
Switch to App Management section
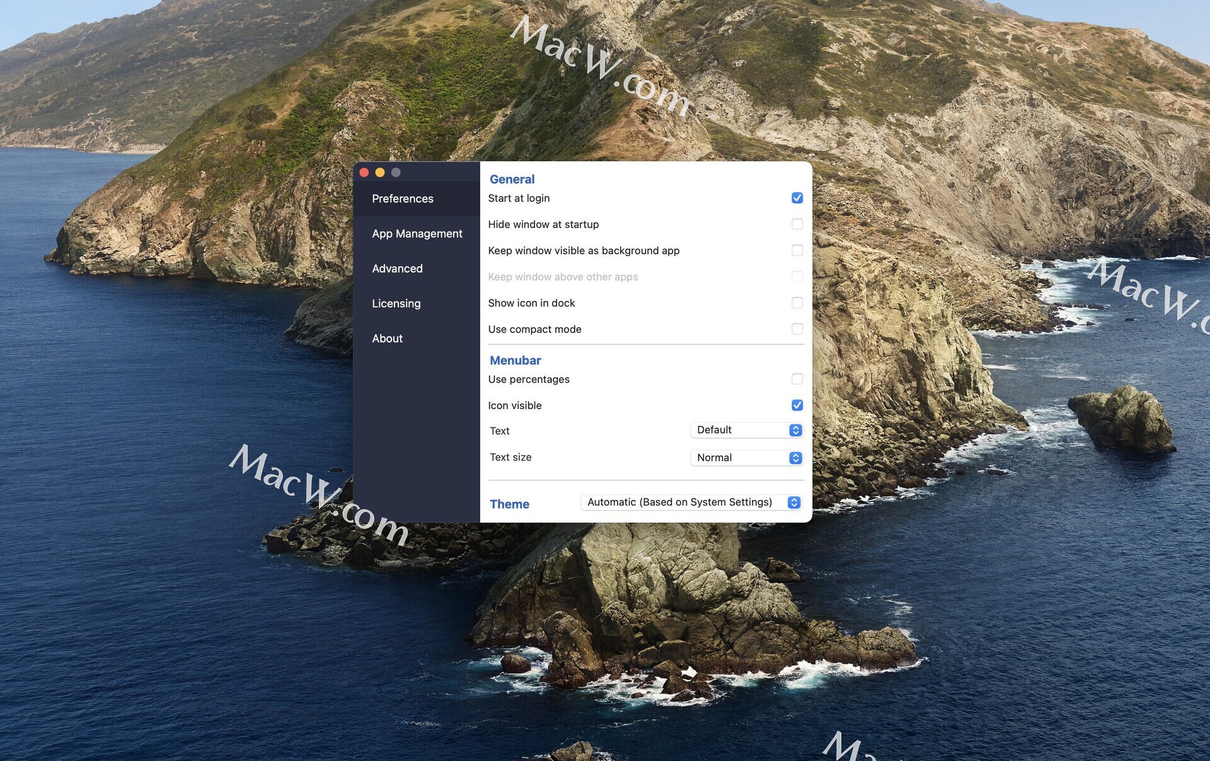(417, 234)
